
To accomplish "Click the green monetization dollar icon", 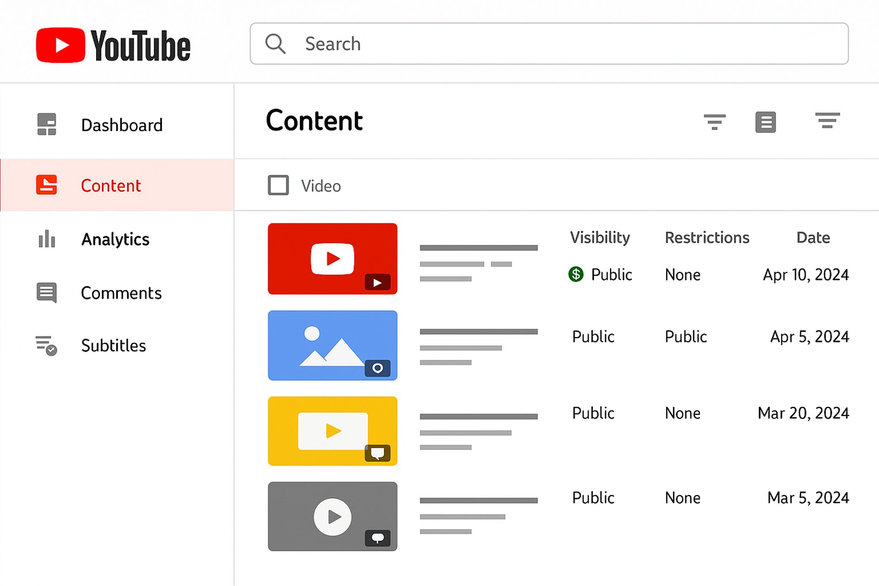I will coord(576,274).
